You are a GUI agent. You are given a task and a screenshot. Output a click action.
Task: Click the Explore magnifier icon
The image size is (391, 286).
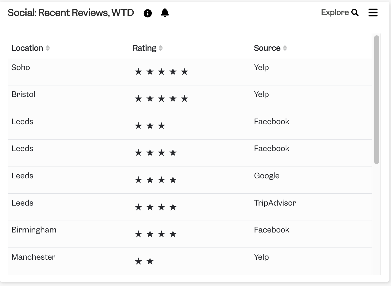click(x=355, y=13)
